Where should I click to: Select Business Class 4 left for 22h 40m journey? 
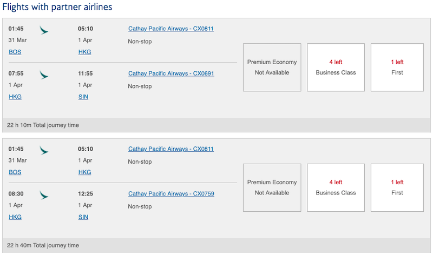(336, 187)
